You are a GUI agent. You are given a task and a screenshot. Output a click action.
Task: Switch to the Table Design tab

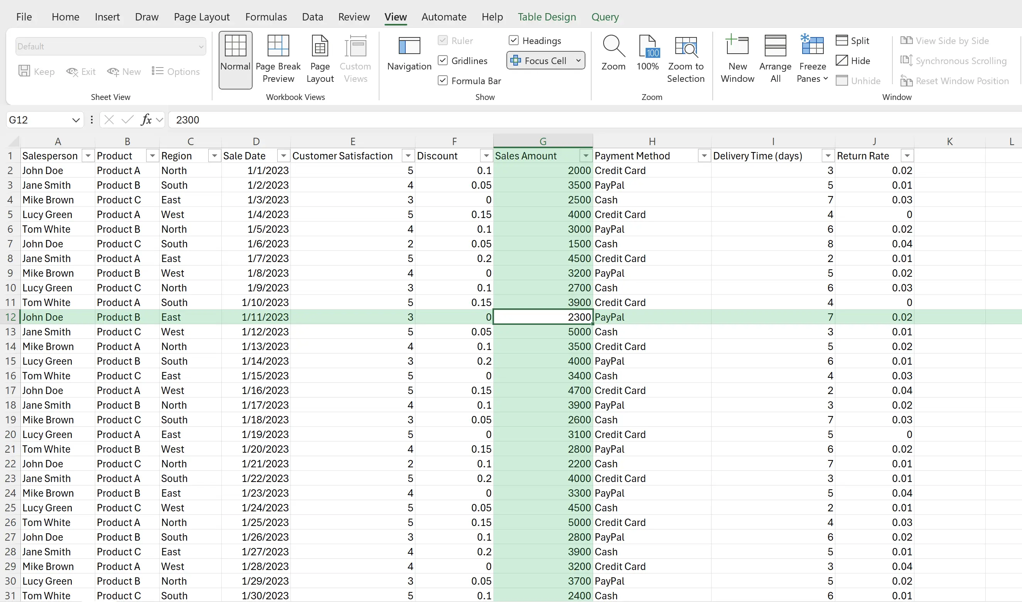click(546, 17)
